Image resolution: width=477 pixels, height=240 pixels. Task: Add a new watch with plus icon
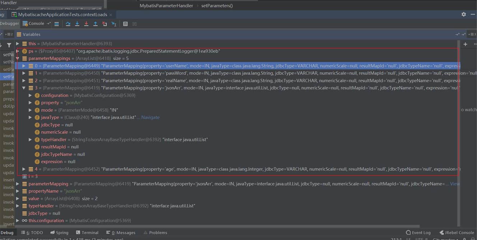click(465, 44)
